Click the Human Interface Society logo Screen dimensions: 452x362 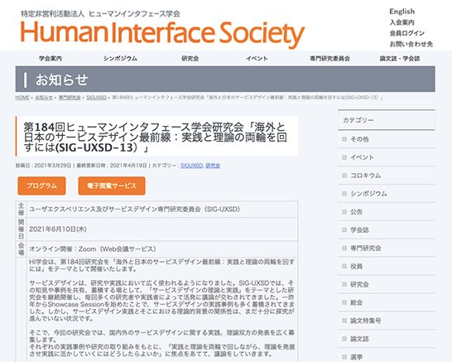(x=162, y=30)
